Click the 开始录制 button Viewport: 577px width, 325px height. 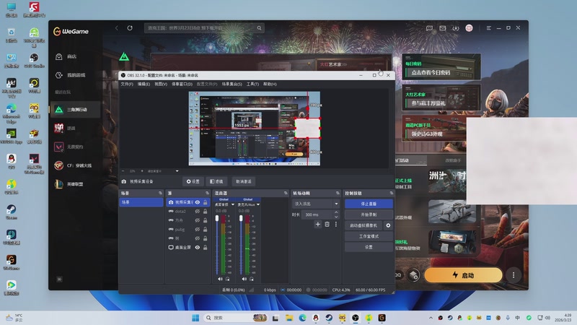pyautogui.click(x=369, y=214)
